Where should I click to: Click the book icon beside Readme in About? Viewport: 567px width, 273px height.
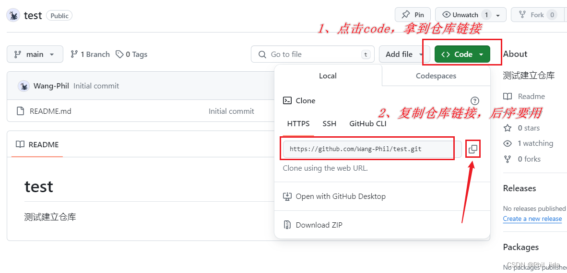(508, 96)
